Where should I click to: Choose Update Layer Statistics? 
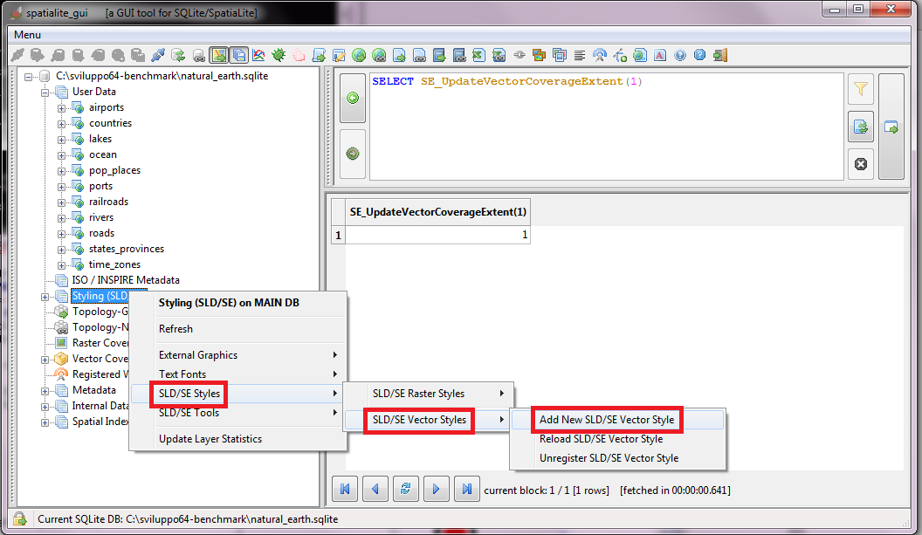[237, 439]
